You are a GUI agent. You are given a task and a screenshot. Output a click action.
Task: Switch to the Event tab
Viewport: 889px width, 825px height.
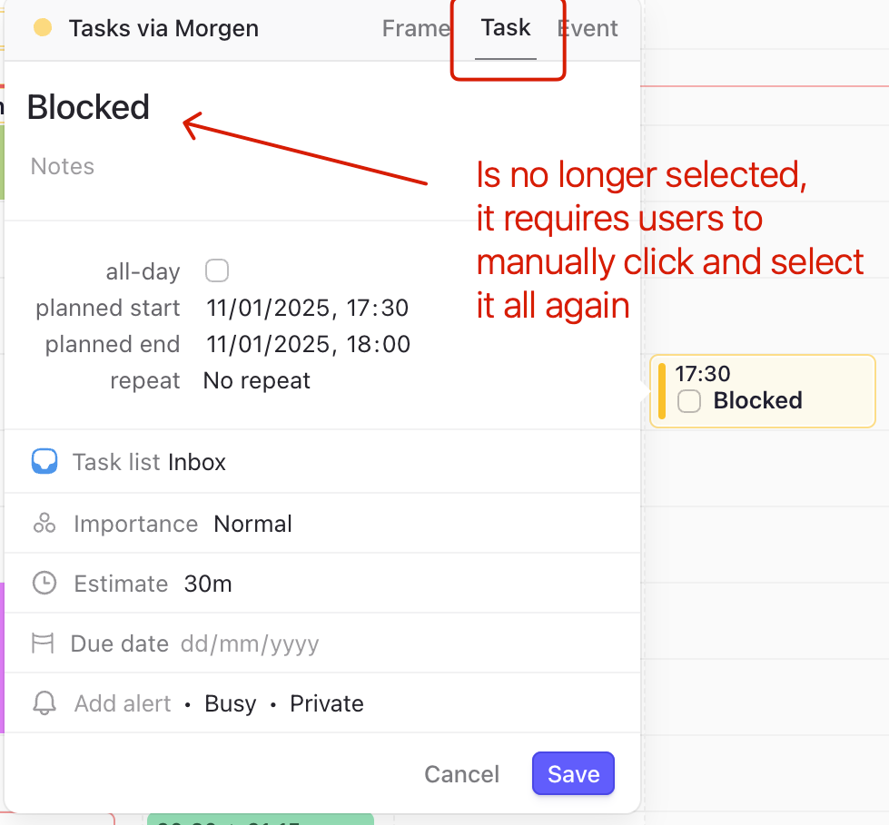pos(588,28)
